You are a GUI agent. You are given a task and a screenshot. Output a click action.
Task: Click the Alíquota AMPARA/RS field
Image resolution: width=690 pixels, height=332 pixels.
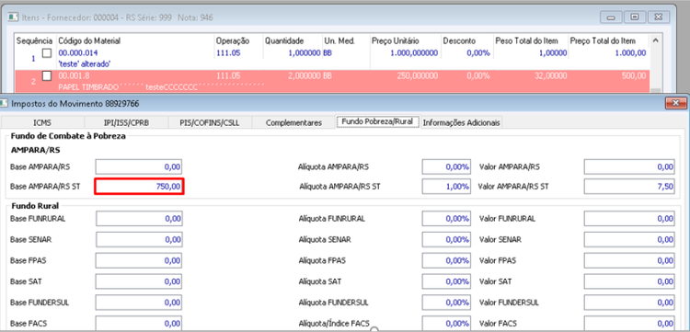tap(446, 166)
